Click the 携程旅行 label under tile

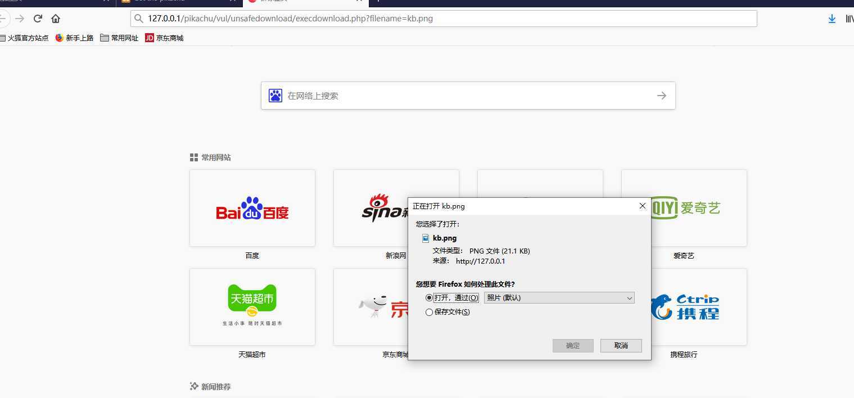(x=684, y=354)
